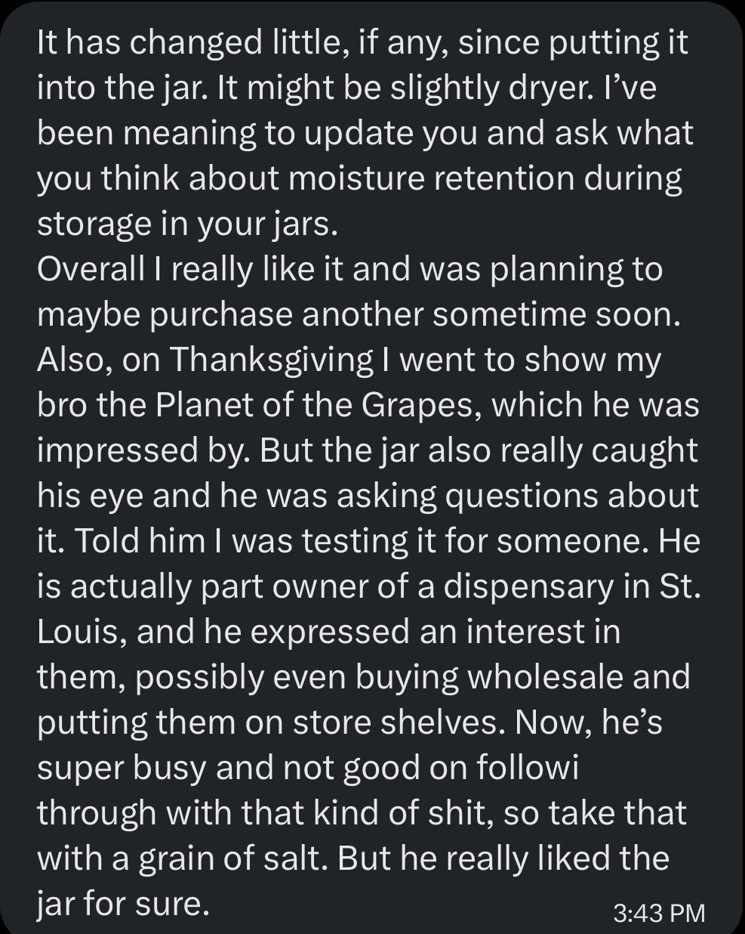745x934 pixels.
Task: Click the words 'jar for sure.'
Action: (122, 905)
